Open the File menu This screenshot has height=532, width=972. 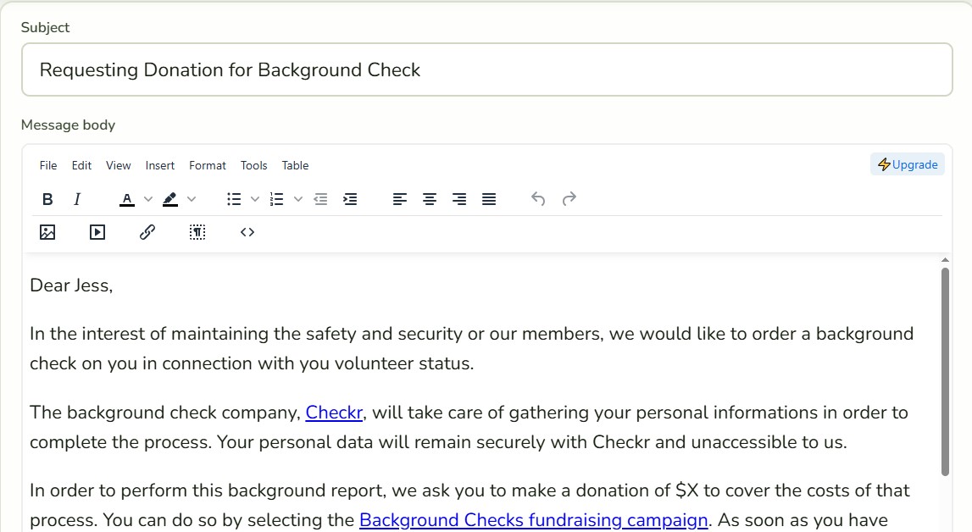(48, 165)
